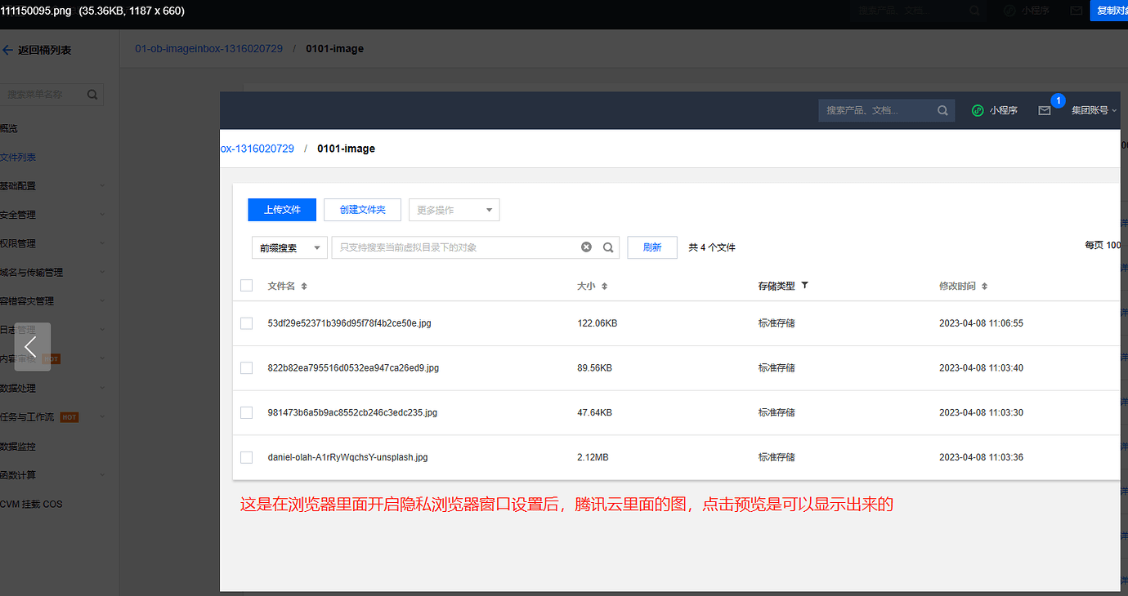The image size is (1128, 596).
Task: Select 文件列表 in the left sidebar
Action: pos(19,158)
